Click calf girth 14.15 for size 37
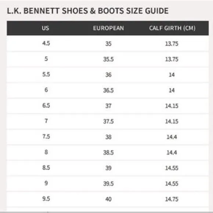This screenshot has height=213, width=213. 172,106
